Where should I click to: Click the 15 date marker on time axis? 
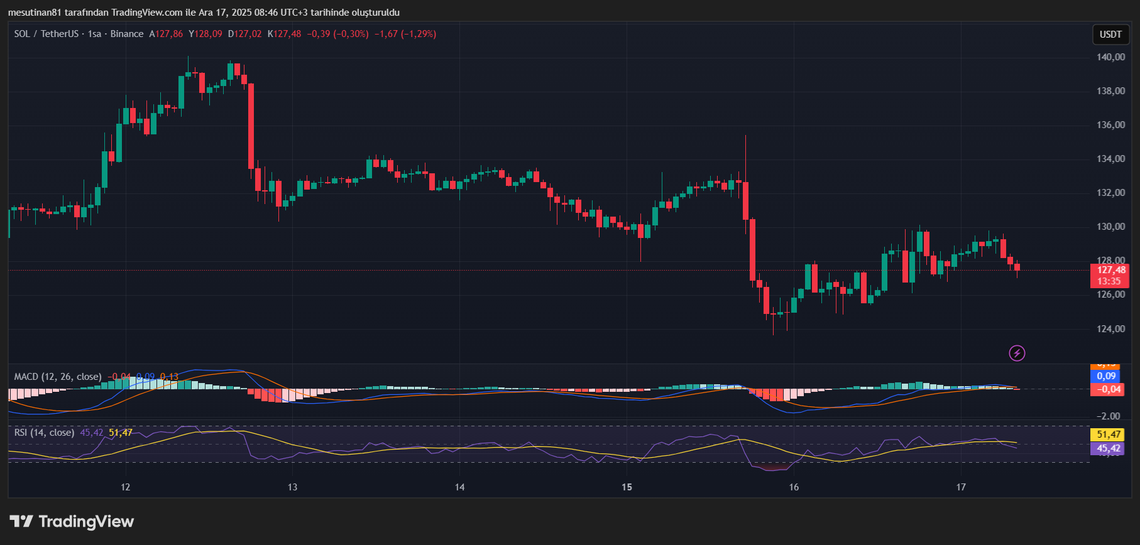coord(627,487)
